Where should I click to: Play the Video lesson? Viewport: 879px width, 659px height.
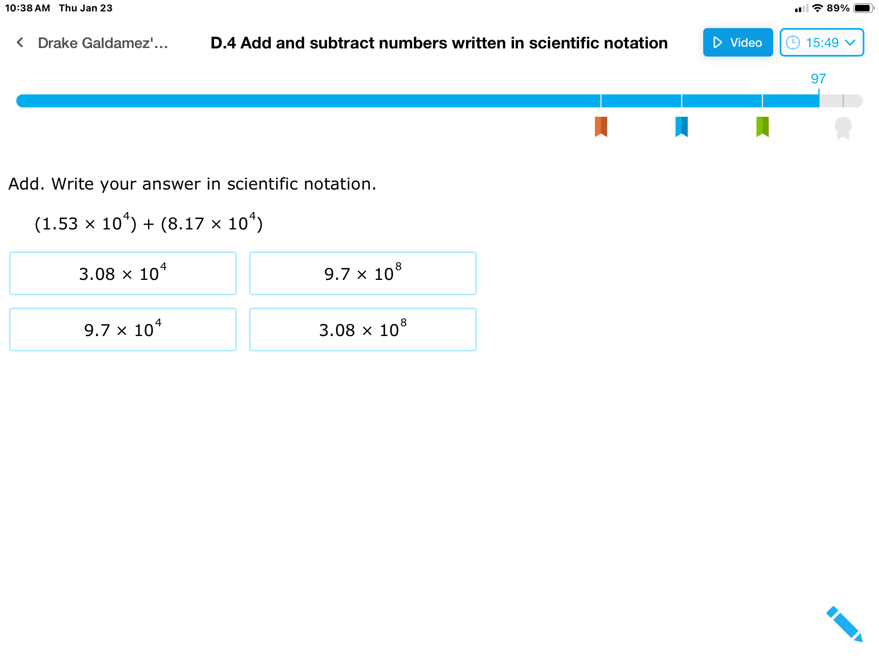pyautogui.click(x=738, y=42)
